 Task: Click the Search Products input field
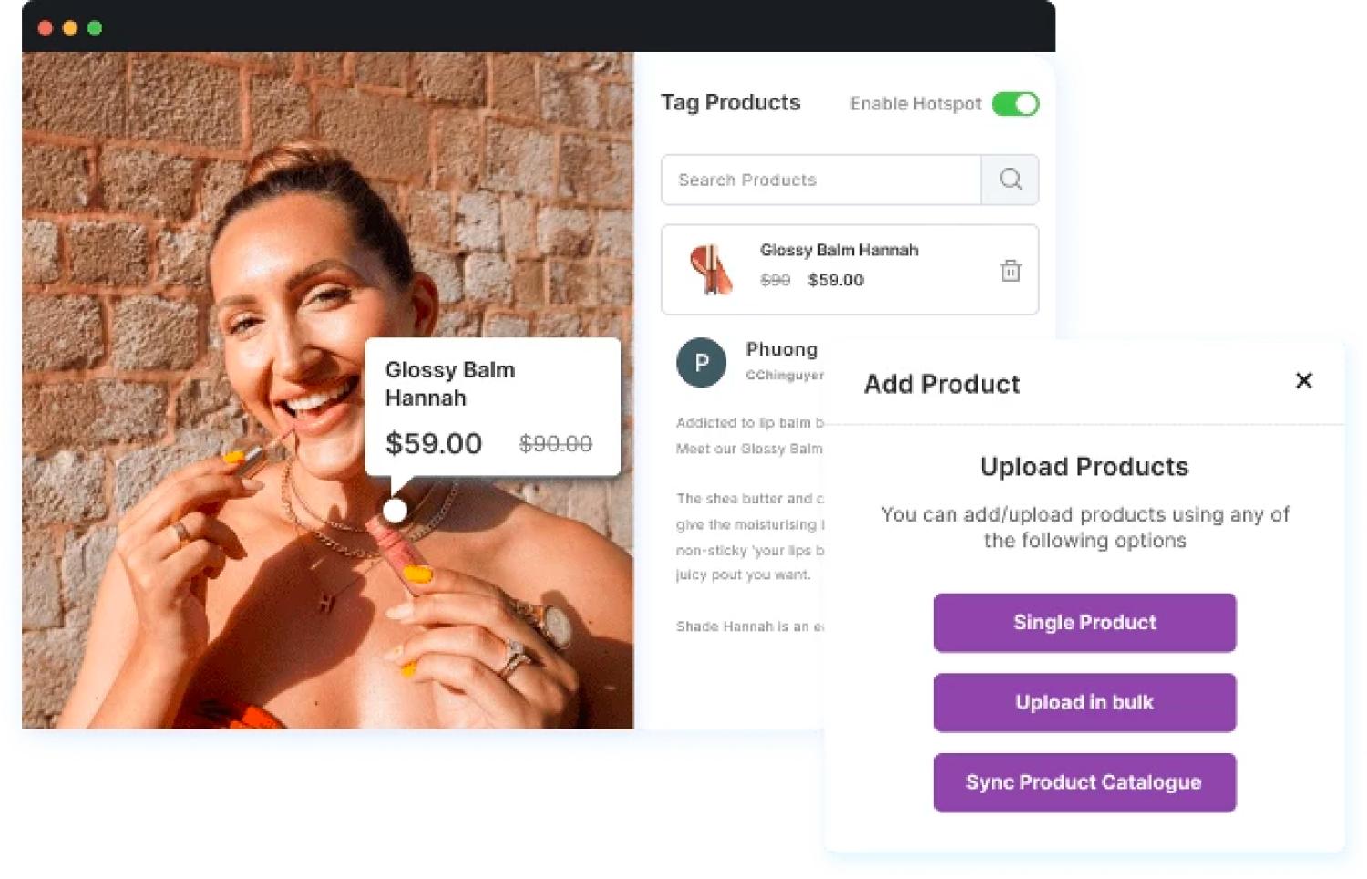(x=820, y=180)
